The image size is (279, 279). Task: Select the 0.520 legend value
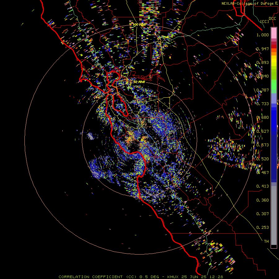click(x=263, y=159)
